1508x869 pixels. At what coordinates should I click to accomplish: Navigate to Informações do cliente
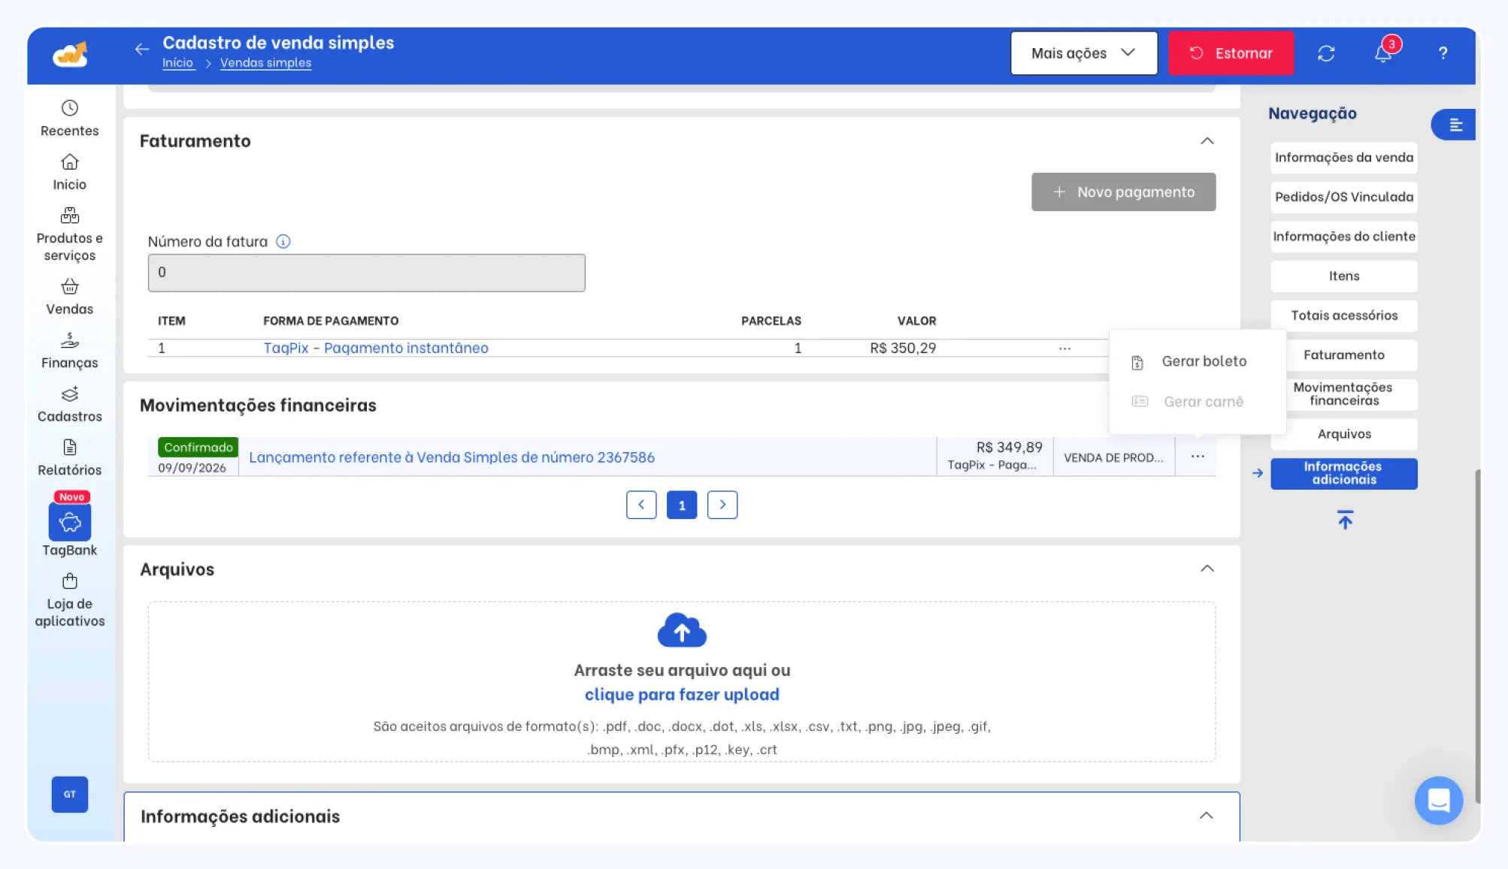pyautogui.click(x=1343, y=237)
